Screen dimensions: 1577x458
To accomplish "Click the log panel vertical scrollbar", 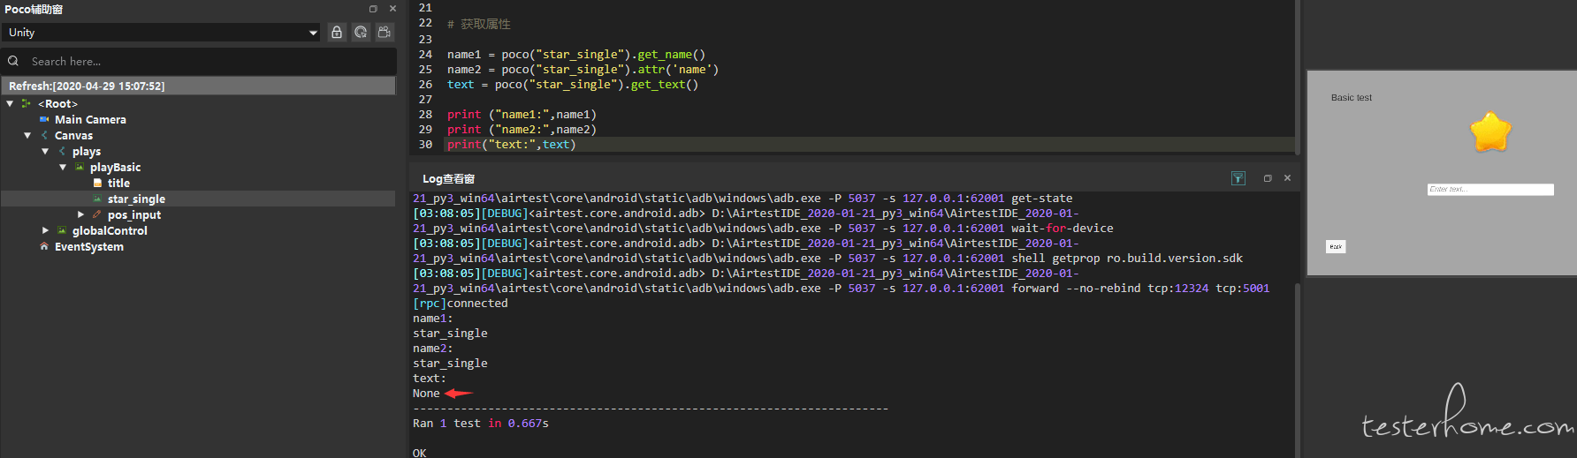I will tap(1297, 371).
